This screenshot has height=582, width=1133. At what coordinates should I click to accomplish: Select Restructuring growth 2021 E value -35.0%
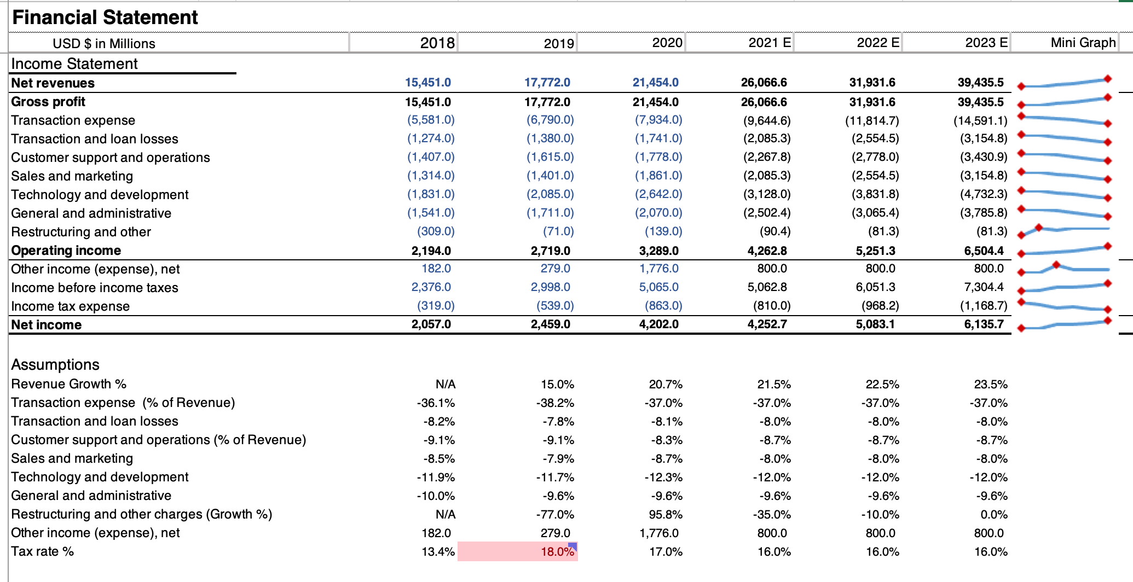point(772,515)
